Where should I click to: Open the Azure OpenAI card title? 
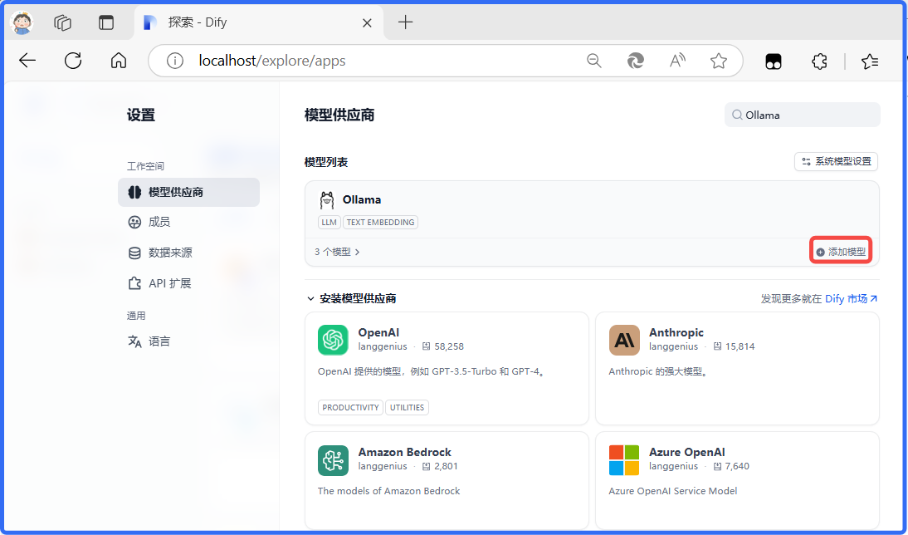click(686, 452)
